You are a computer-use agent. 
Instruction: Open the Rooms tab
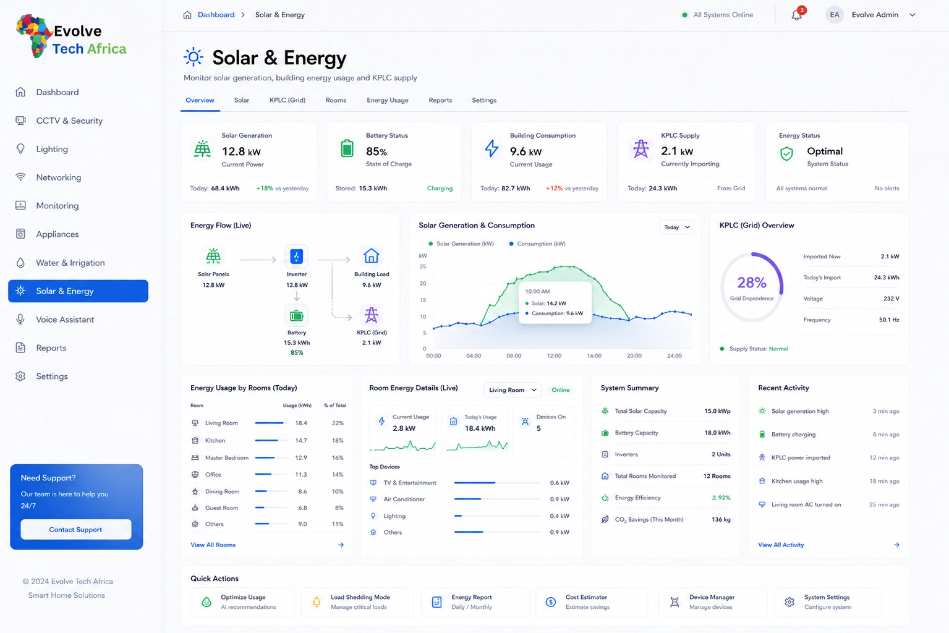point(336,100)
